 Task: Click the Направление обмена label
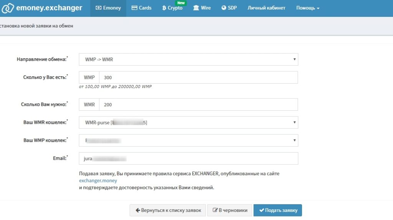coord(42,59)
